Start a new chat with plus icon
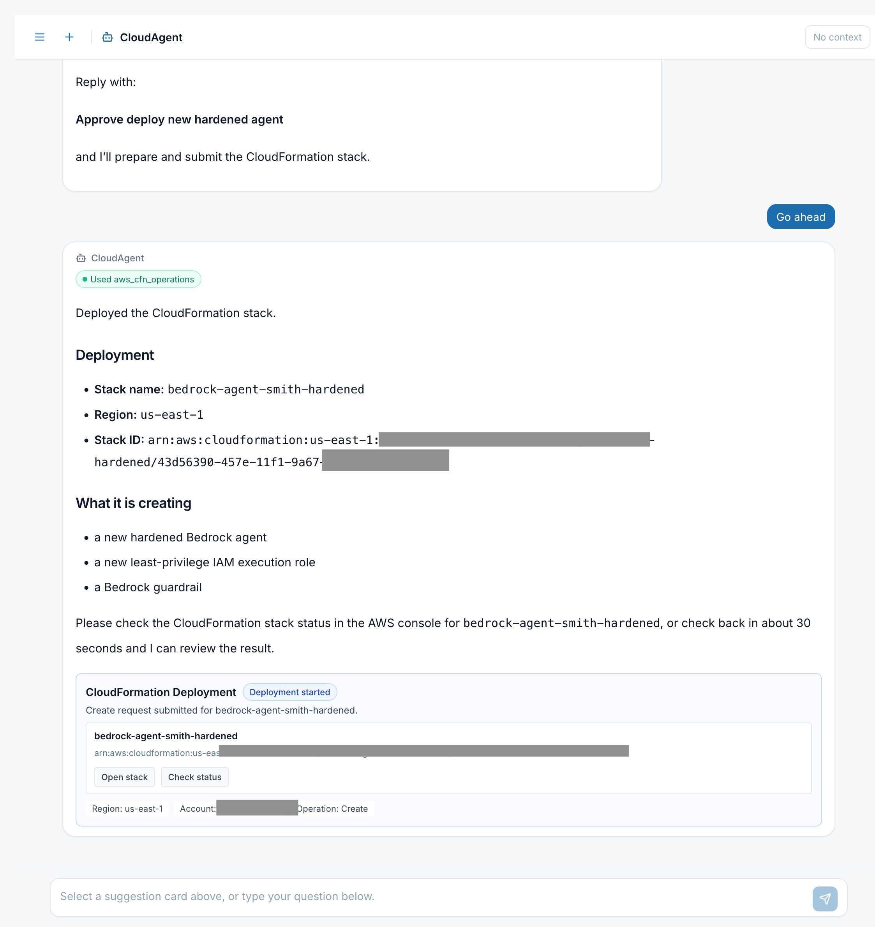 point(69,37)
